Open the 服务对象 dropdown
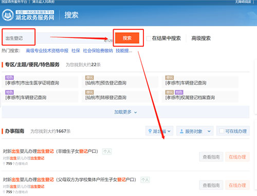 (x=195, y=131)
